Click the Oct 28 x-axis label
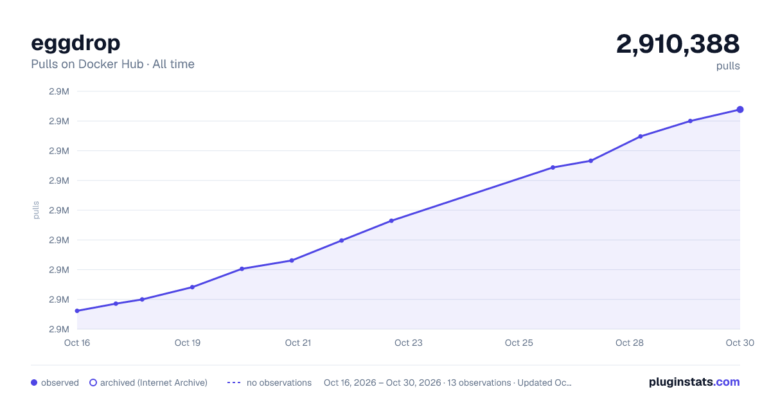Viewport: 771px width, 405px height. pos(630,343)
